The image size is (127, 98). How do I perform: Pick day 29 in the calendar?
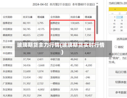coord(113,30)
